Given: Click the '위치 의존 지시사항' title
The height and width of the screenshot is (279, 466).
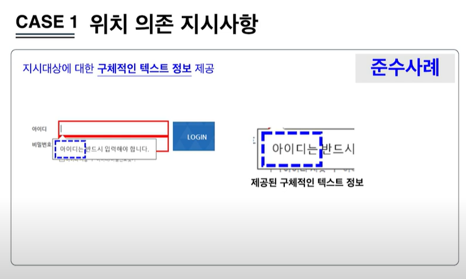Looking at the screenshot, I should click(174, 24).
